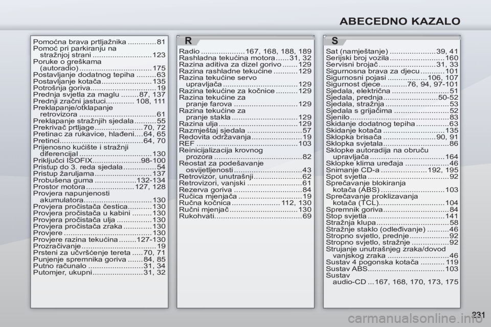This screenshot has height=327, width=491.
Task: Click the "Ručica mjenjača" entry
Action: coord(245,197)
